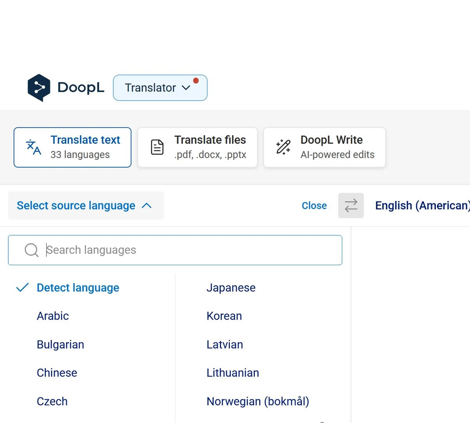Open the Translator product dropdown
470x423 pixels.
[160, 88]
